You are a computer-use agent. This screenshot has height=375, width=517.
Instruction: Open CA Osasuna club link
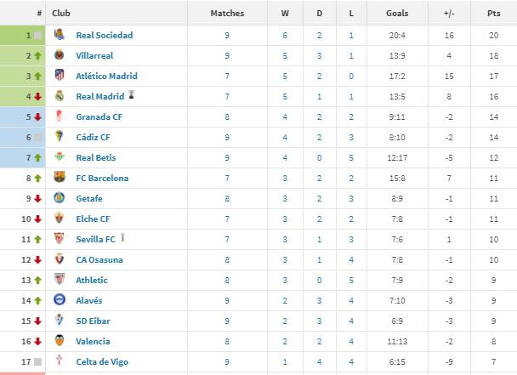99,260
